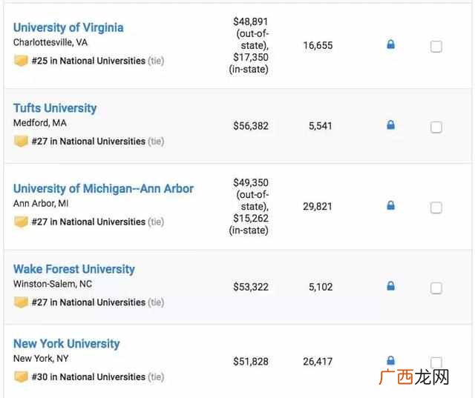This screenshot has height=398, width=475.
Task: Select the New York University checkbox
Action: [x=436, y=362]
